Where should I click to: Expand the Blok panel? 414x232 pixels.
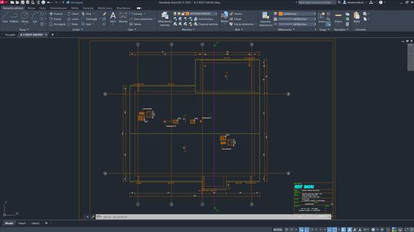(239, 30)
